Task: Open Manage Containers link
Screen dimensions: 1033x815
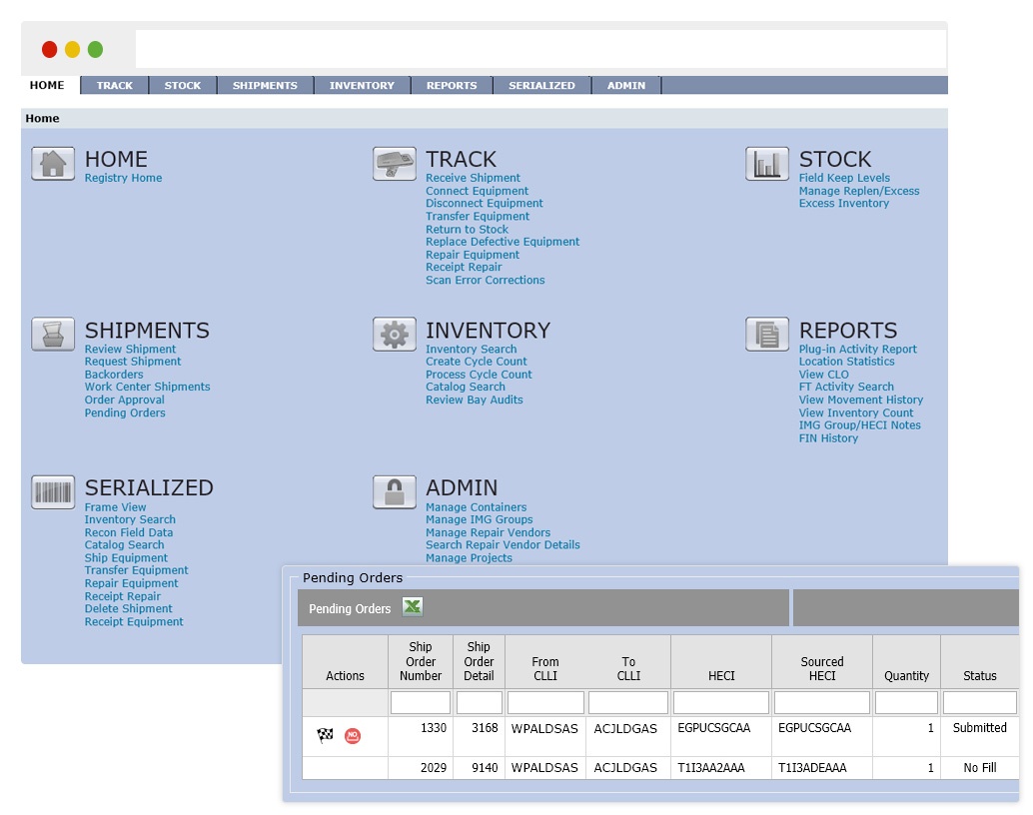Action: [x=476, y=507]
